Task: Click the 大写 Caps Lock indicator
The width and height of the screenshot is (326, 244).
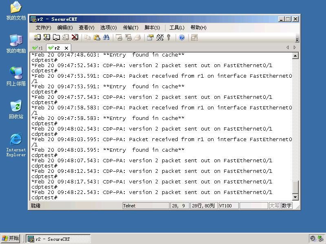Action: (x=274, y=206)
